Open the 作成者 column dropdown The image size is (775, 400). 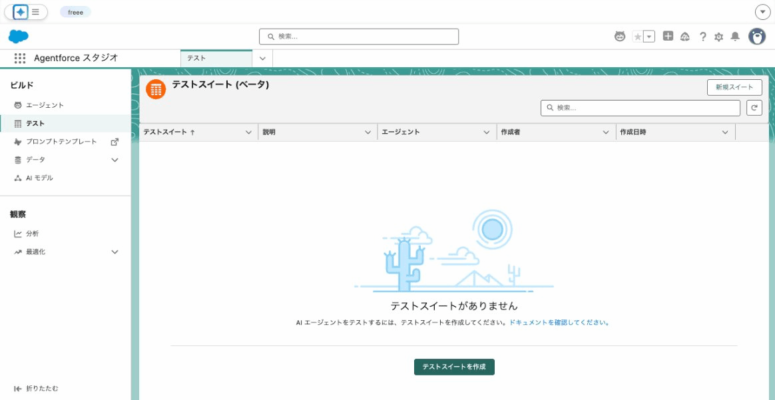pyautogui.click(x=607, y=132)
